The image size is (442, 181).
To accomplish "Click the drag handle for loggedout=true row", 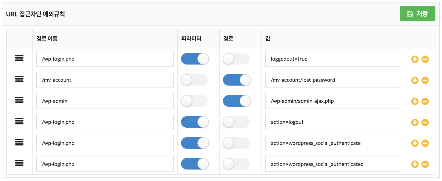I will point(19,58).
